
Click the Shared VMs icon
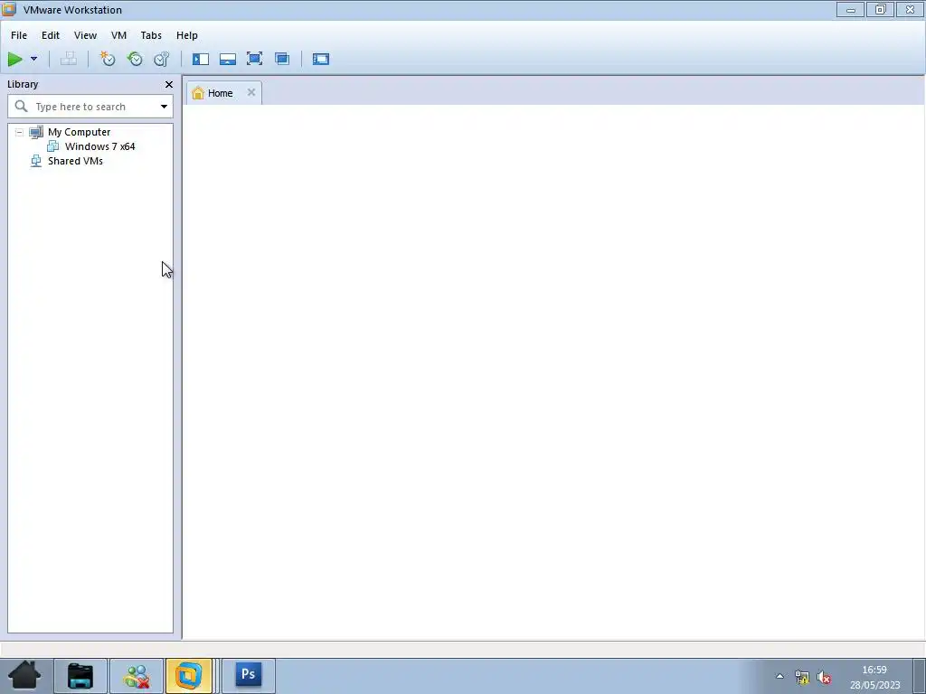36,161
